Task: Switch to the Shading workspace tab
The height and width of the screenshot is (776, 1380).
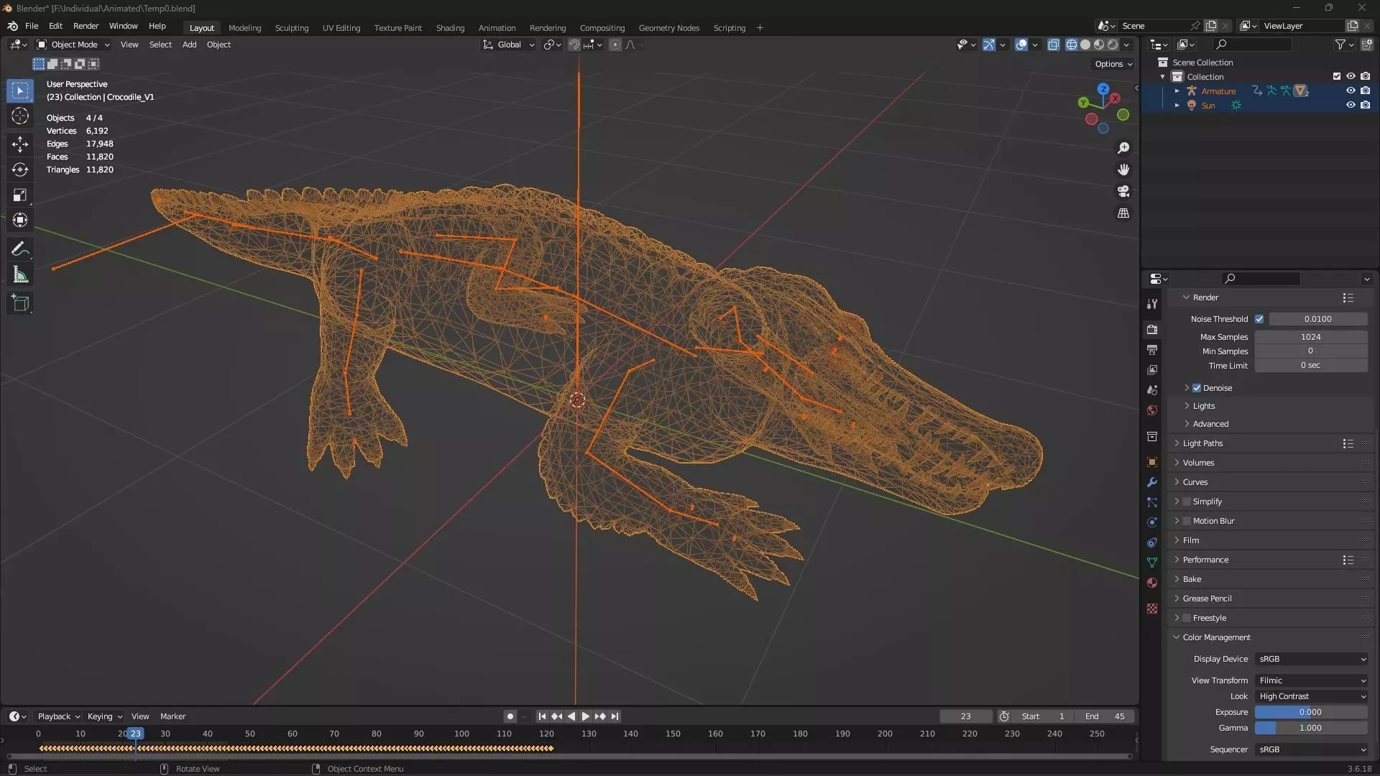Action: [450, 28]
